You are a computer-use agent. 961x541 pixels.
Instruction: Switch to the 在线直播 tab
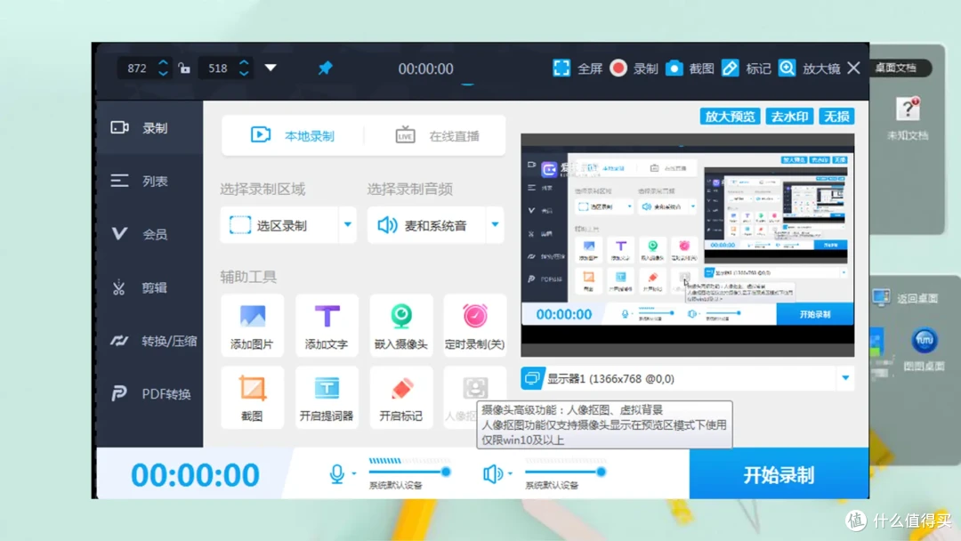click(x=436, y=135)
